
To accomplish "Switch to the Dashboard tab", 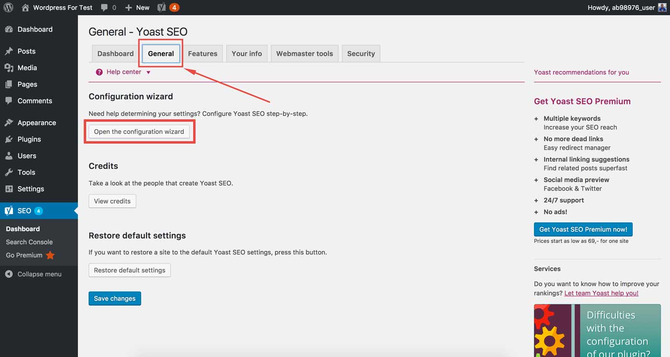I will [115, 54].
